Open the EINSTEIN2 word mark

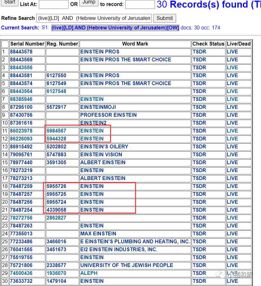pos(93,123)
